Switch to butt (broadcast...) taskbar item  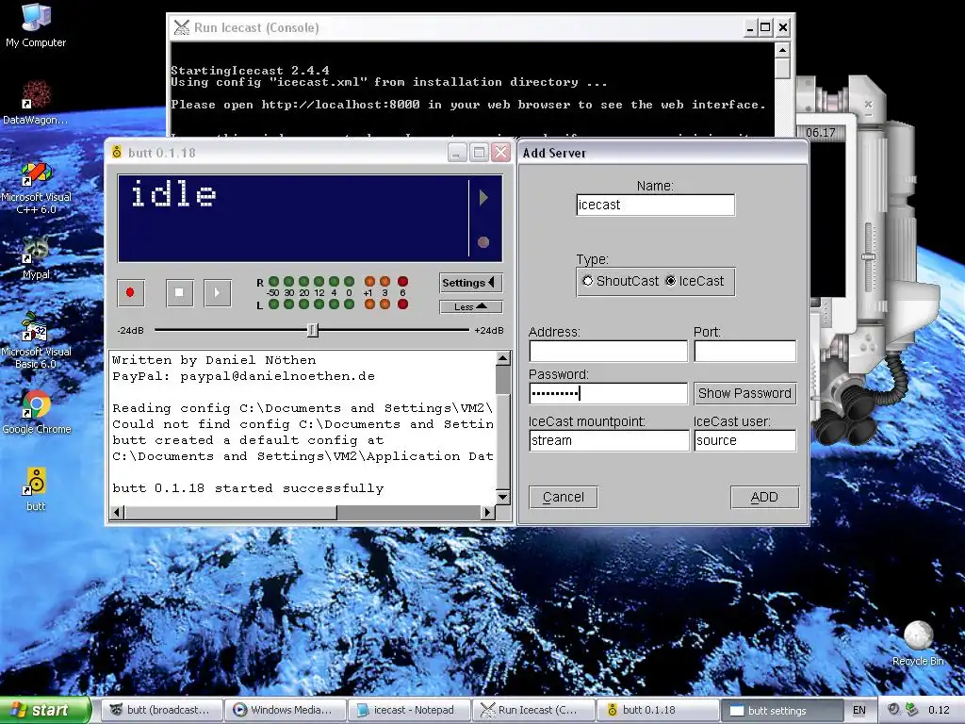pyautogui.click(x=161, y=710)
